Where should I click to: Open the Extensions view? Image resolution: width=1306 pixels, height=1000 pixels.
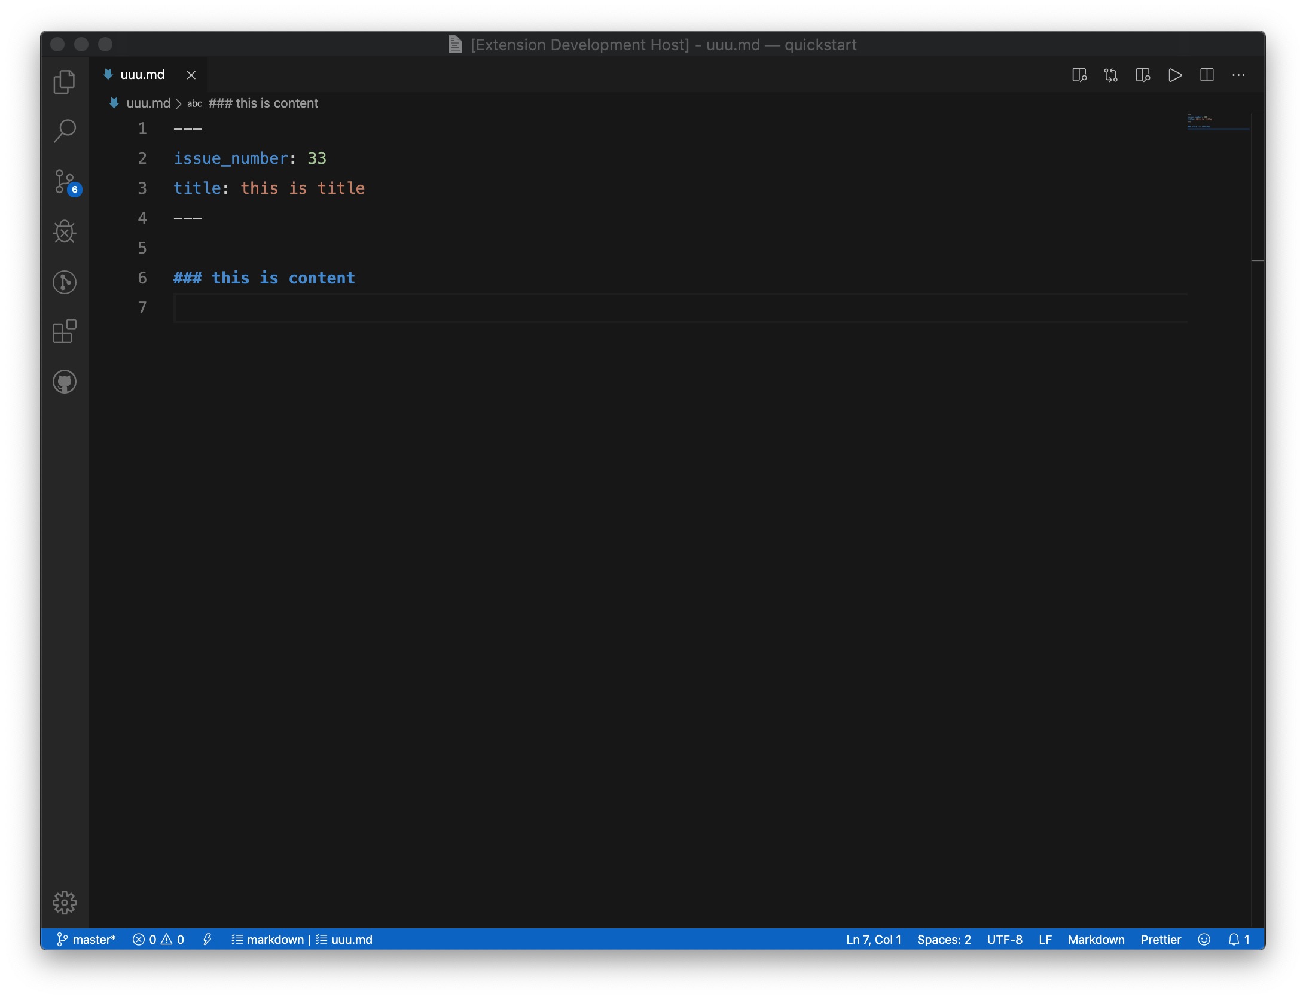tap(64, 331)
